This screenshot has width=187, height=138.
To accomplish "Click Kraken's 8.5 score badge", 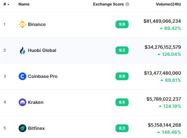I will point(122,102).
